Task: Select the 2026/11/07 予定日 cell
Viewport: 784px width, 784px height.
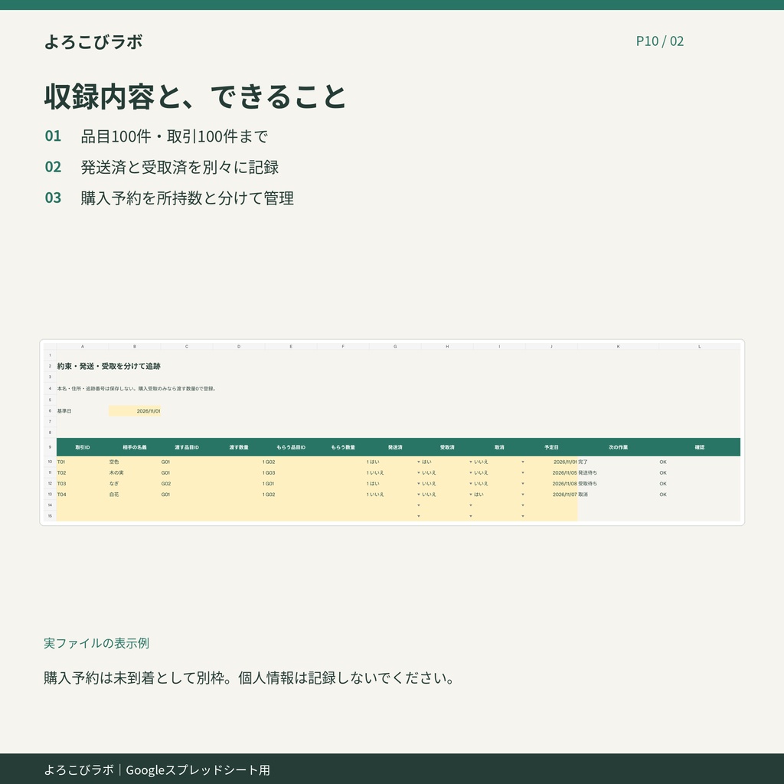Action: coord(551,495)
